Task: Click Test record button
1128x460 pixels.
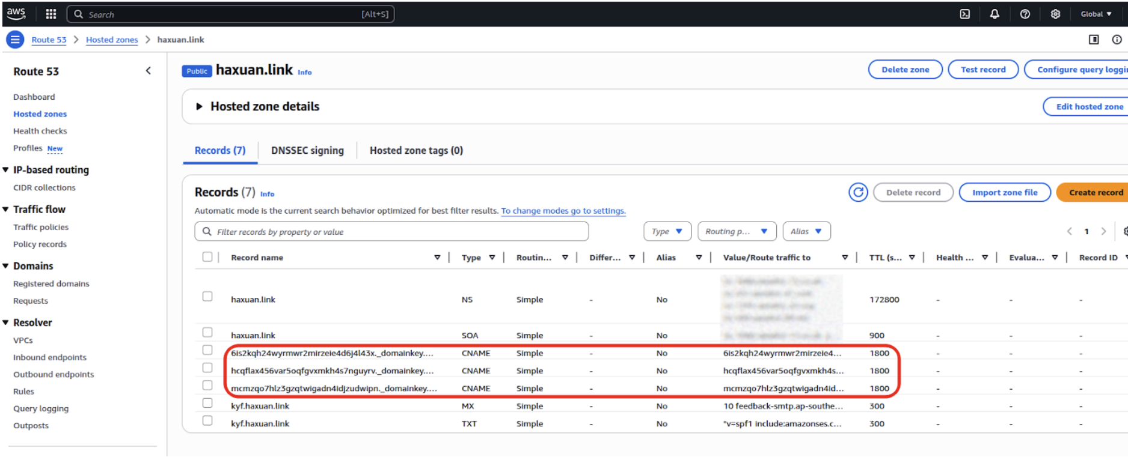Action: pyautogui.click(x=983, y=70)
